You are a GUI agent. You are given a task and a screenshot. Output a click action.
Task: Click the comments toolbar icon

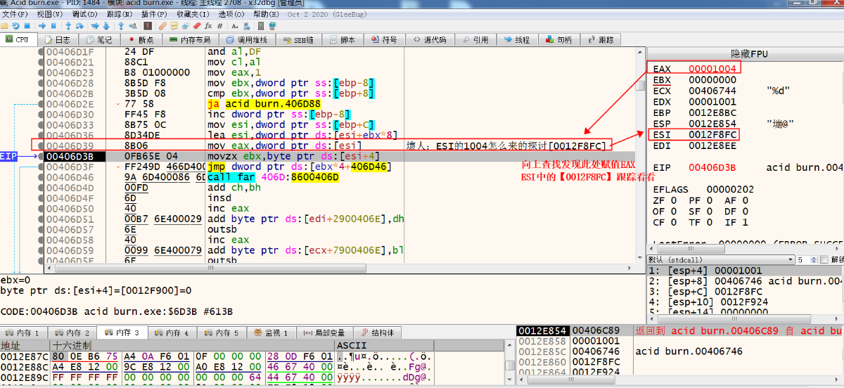(174, 25)
